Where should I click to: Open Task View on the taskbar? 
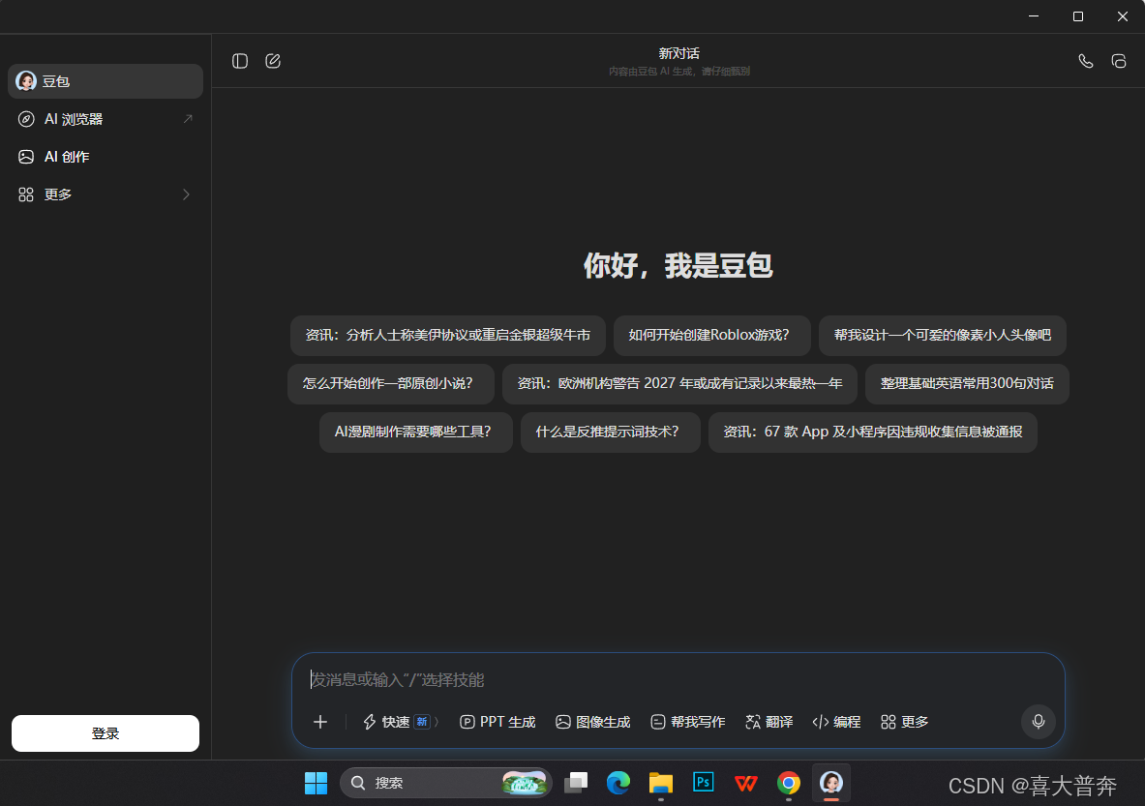point(576,783)
